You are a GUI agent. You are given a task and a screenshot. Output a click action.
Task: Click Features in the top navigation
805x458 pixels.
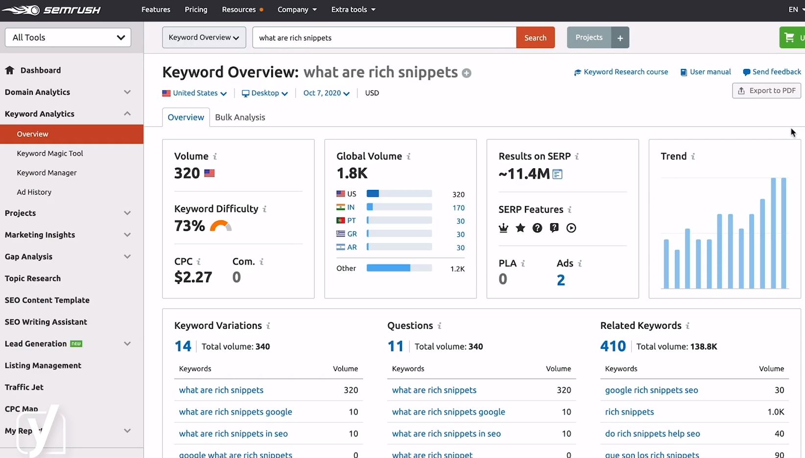[x=156, y=10]
